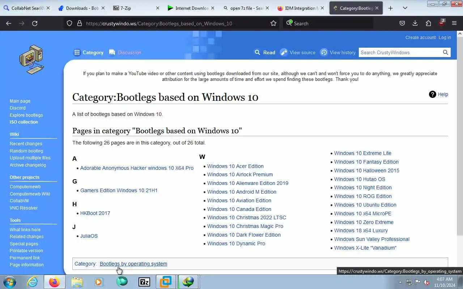463x289 pixels.
Task: Switch to the open 7z file search tab
Action: click(x=246, y=8)
